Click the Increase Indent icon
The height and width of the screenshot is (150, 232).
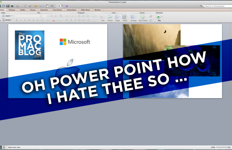pyautogui.click(x=83, y=16)
